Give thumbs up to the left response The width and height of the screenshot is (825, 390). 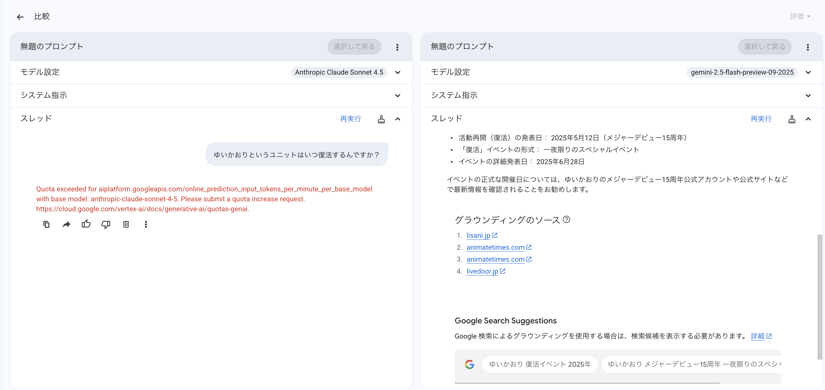click(86, 225)
